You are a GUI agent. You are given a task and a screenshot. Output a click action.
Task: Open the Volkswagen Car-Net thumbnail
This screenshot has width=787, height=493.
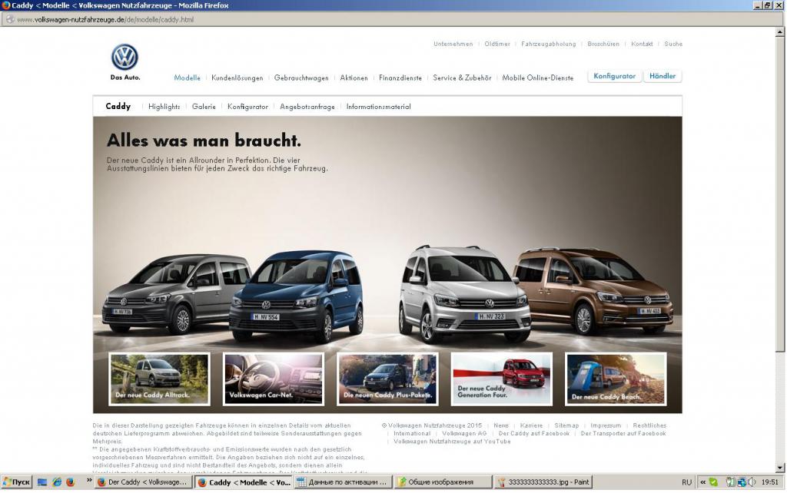click(274, 379)
